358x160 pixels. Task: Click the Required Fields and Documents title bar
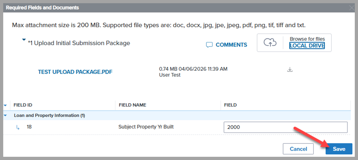pos(43,7)
